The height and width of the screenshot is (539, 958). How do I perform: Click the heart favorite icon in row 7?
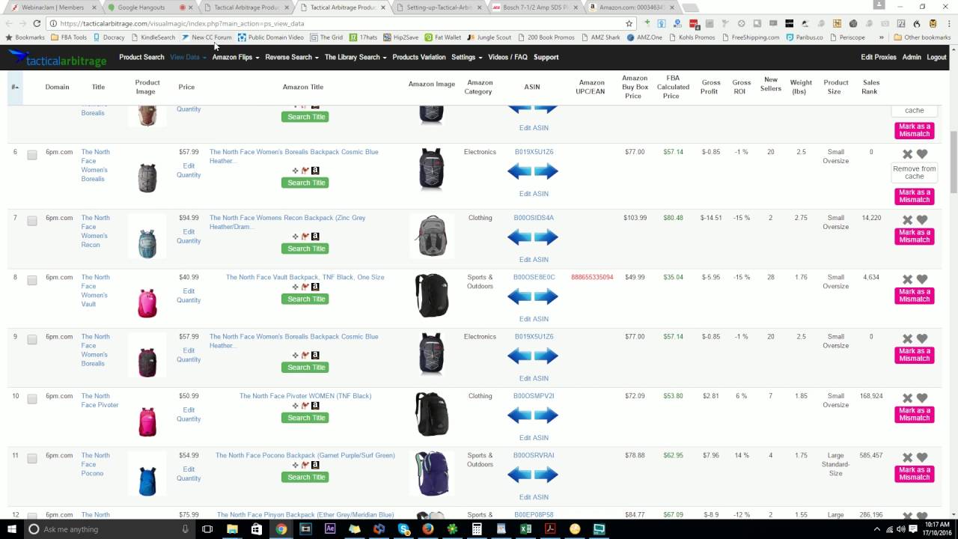click(x=922, y=220)
